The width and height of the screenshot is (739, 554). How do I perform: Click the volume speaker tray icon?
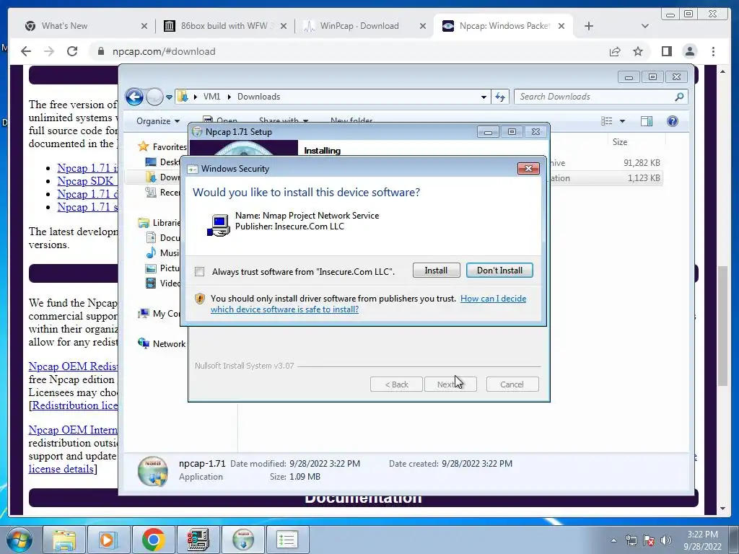(665, 540)
